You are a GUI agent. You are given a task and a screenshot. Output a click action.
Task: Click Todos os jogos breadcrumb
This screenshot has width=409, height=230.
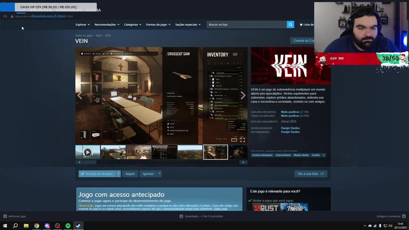point(84,35)
